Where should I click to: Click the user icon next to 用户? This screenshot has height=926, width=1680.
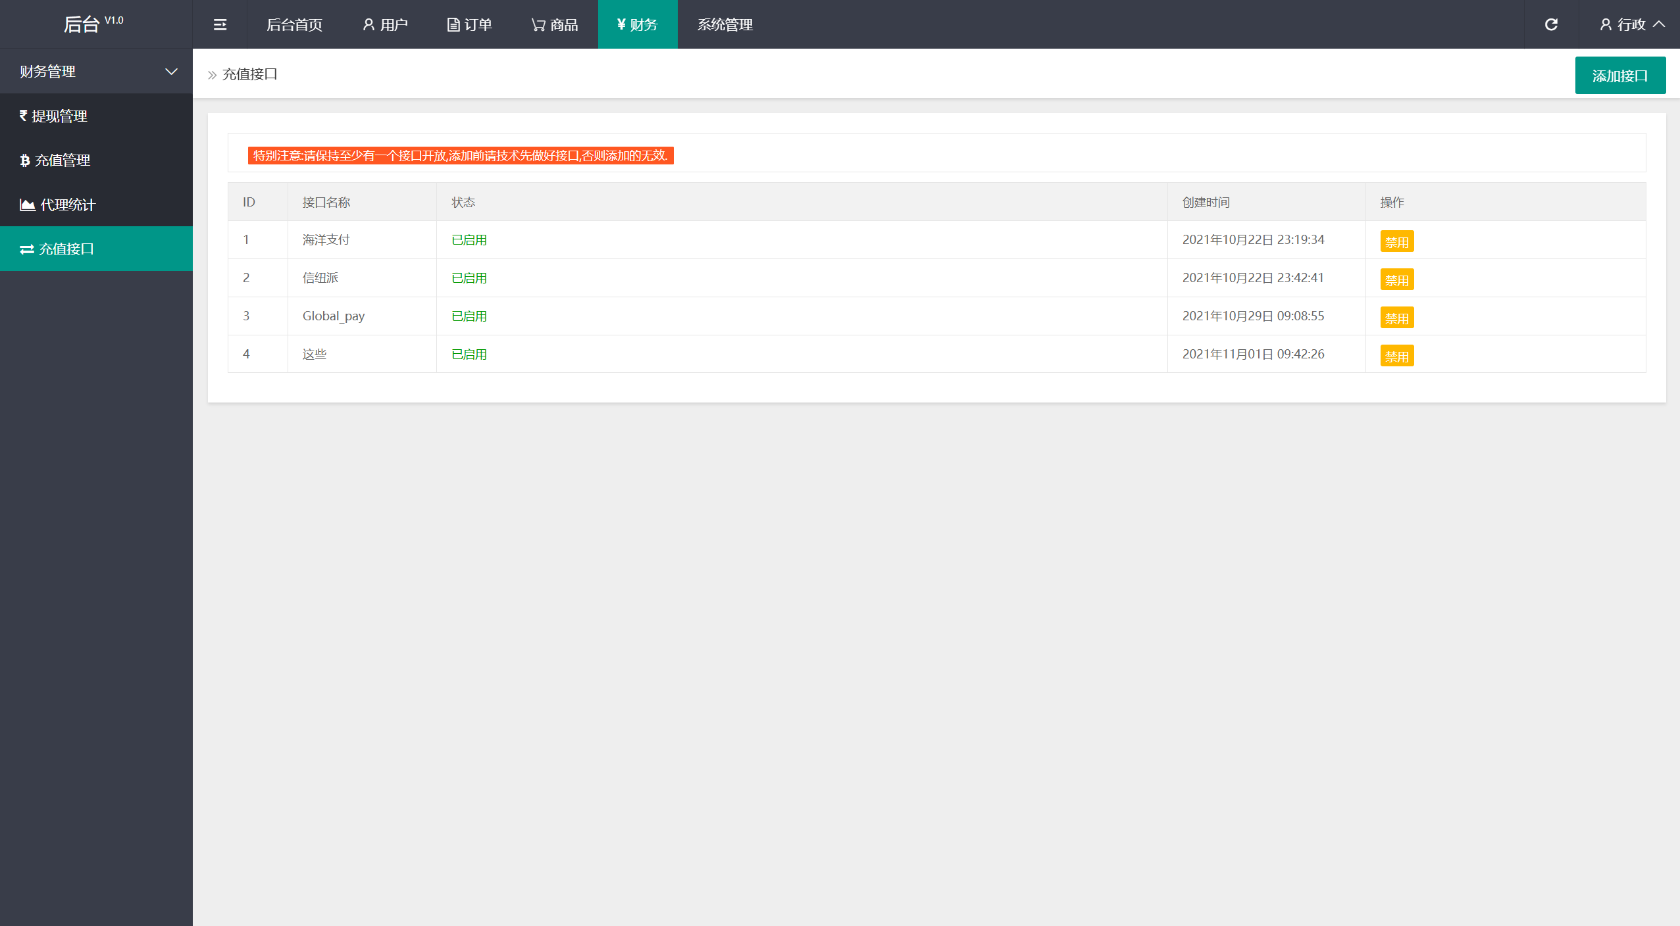[369, 24]
